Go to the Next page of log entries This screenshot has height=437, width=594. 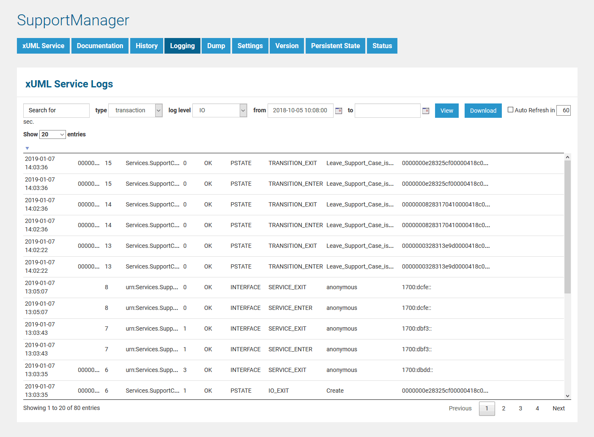pos(558,408)
